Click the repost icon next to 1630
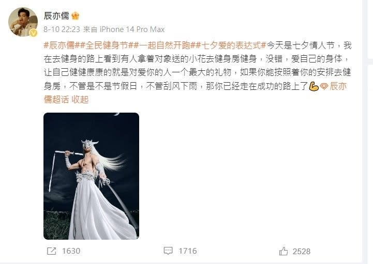Image resolution: width=373 pixels, height=264 pixels. click(52, 251)
